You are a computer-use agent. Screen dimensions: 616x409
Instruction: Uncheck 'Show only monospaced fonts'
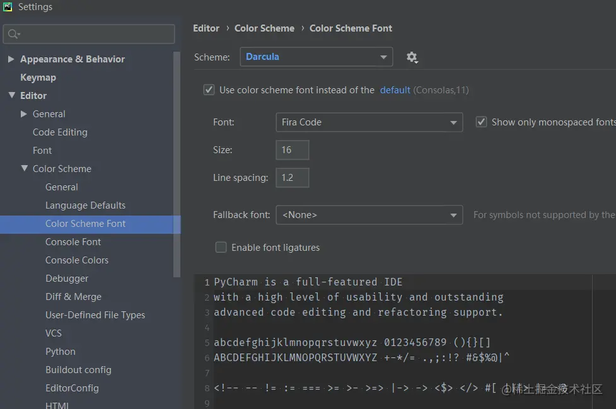pos(481,122)
